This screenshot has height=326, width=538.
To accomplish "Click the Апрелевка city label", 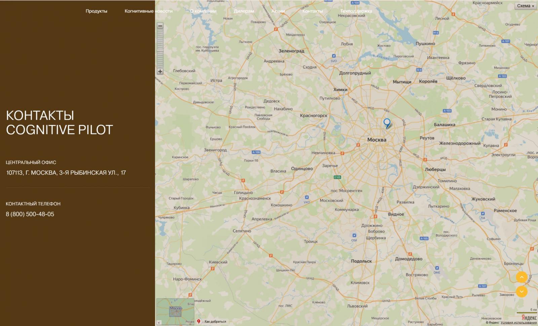I will pyautogui.click(x=262, y=219).
